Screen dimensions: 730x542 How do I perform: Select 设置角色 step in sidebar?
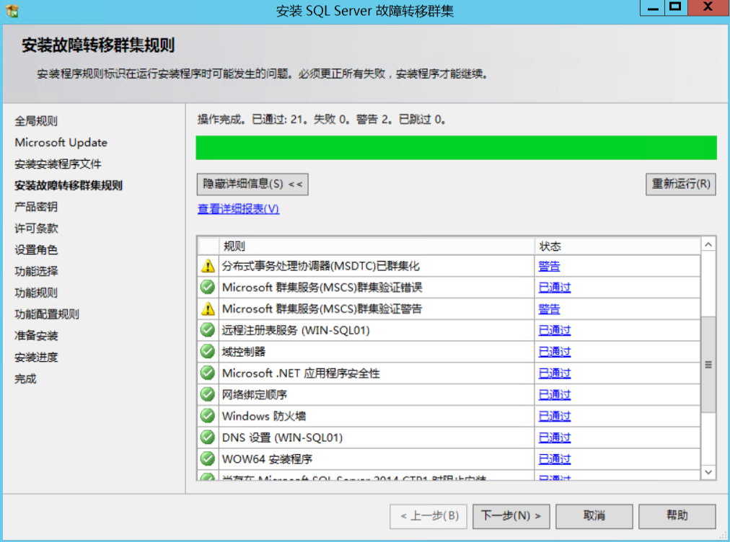click(36, 250)
